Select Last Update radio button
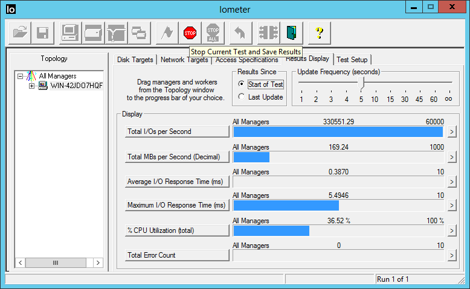The image size is (470, 289). 241,97
